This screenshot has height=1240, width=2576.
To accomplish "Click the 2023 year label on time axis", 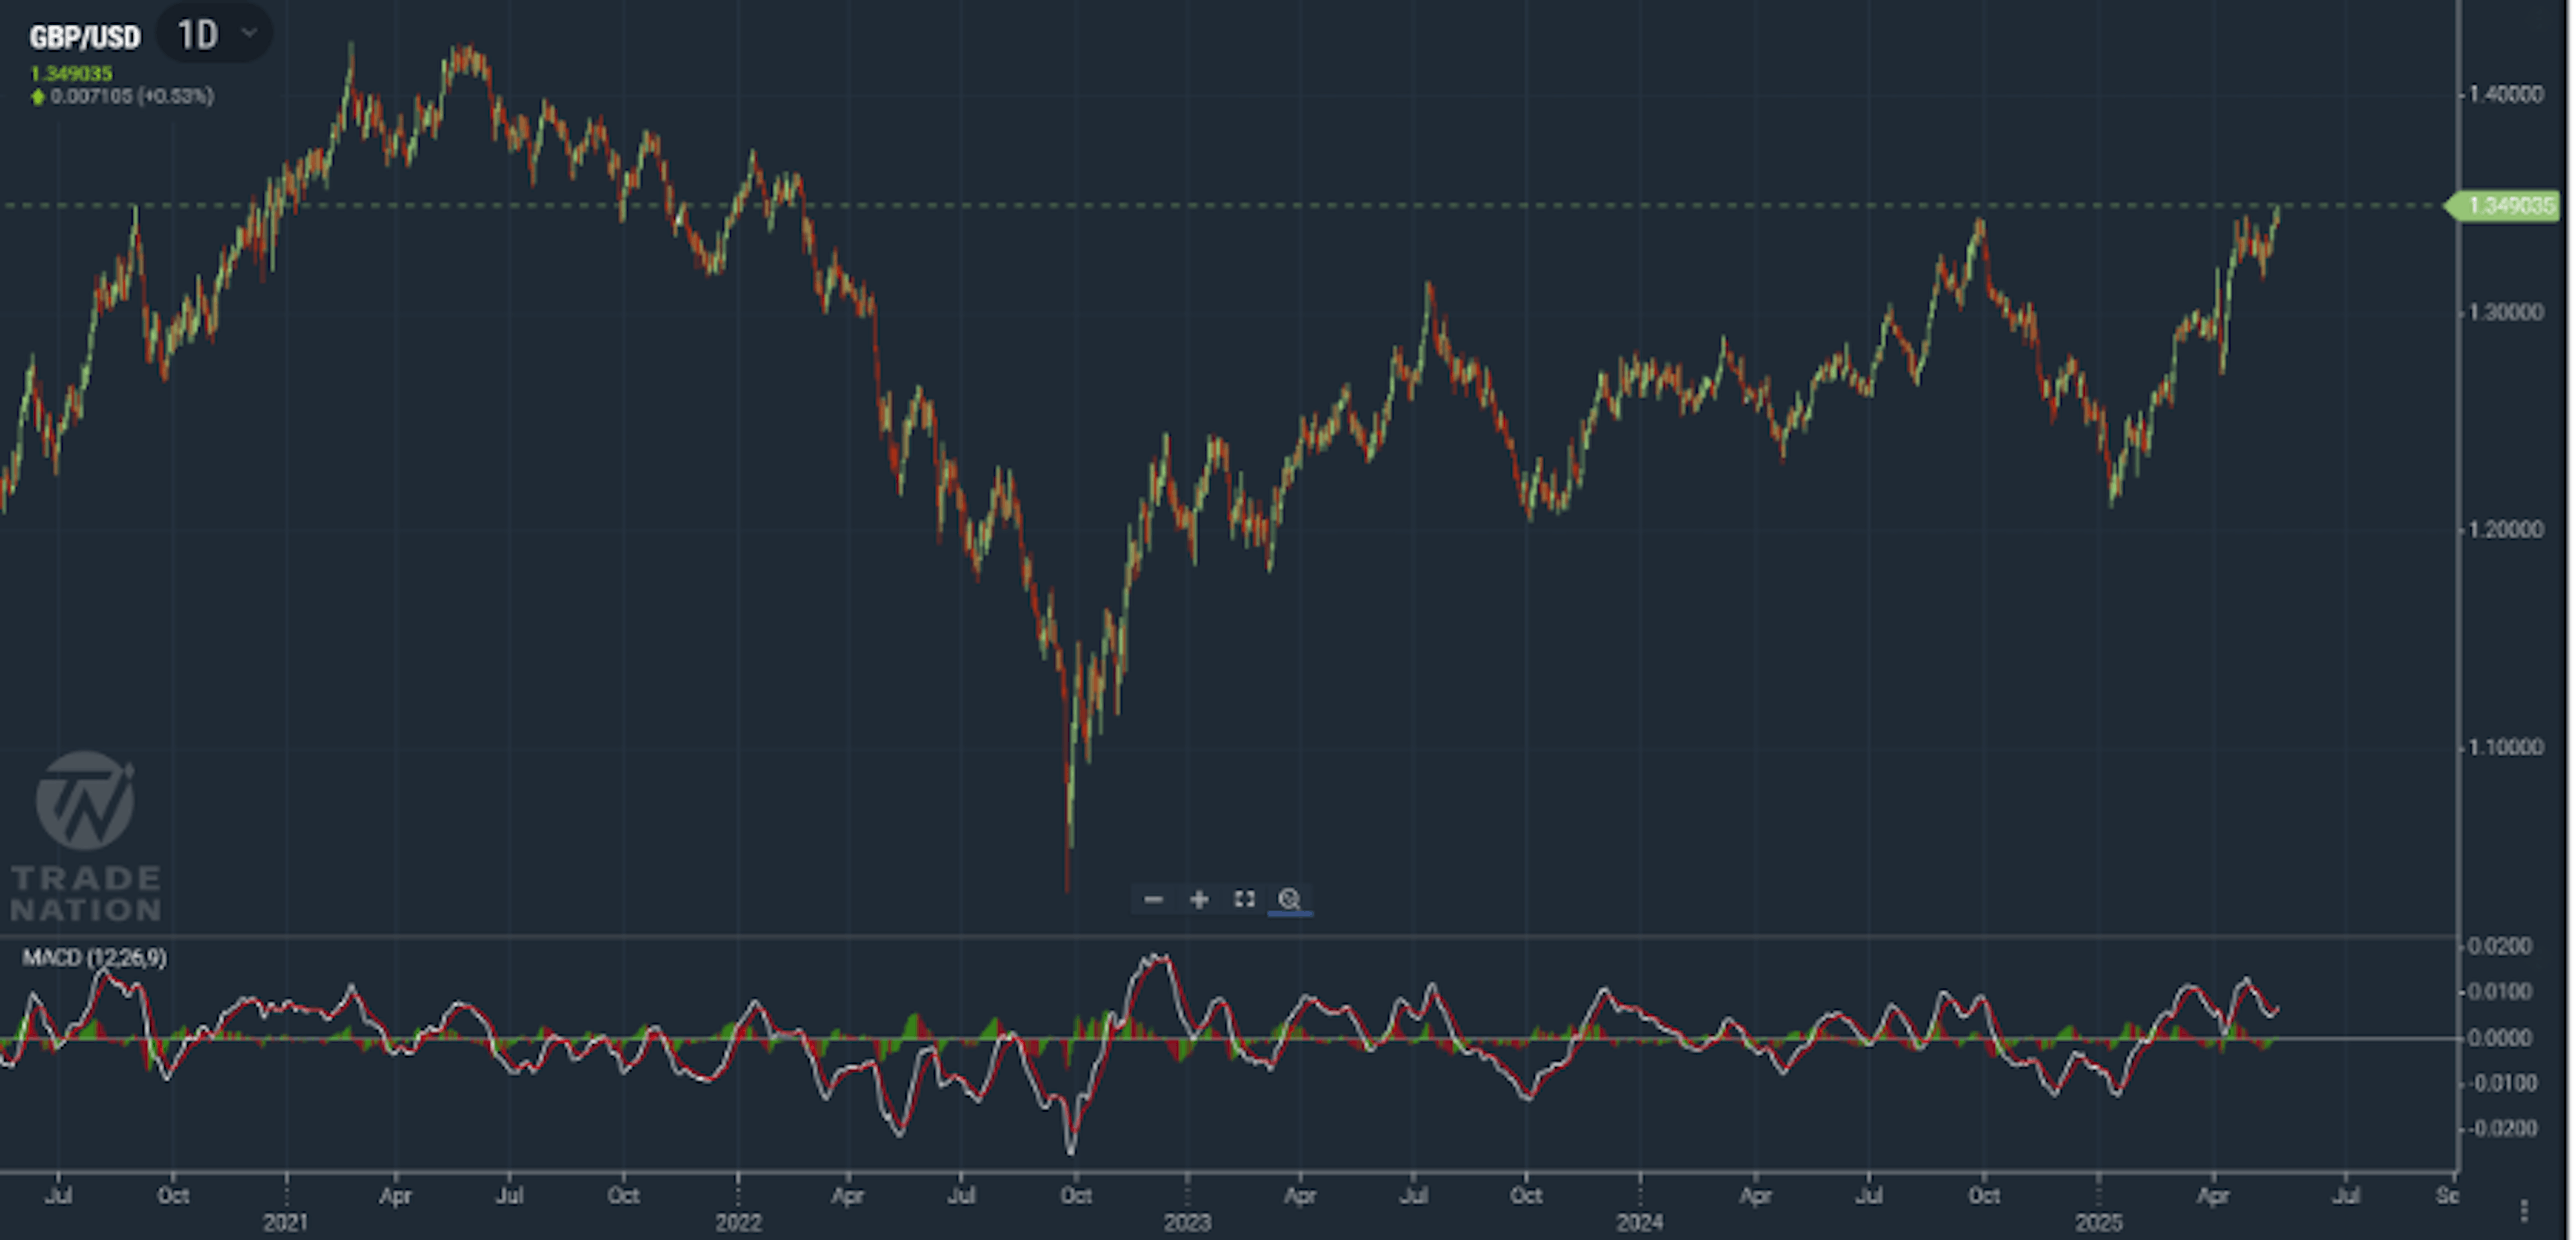I will click(x=1187, y=1222).
